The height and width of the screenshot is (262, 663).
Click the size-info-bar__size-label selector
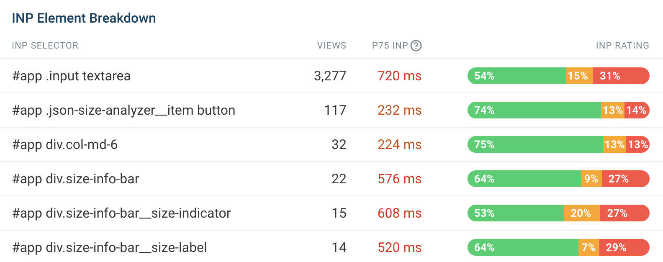109,247
